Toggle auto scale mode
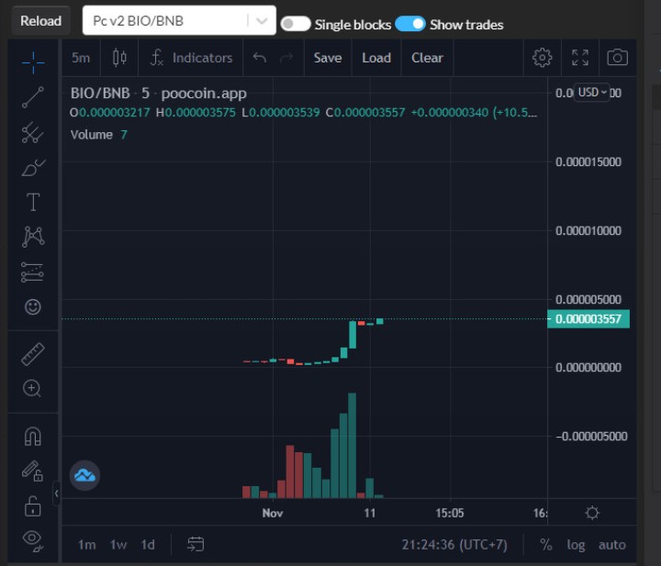661x566 pixels. click(x=612, y=545)
